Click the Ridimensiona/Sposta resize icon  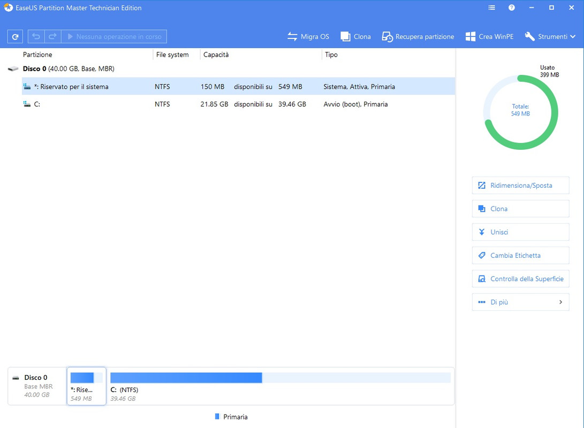click(482, 185)
